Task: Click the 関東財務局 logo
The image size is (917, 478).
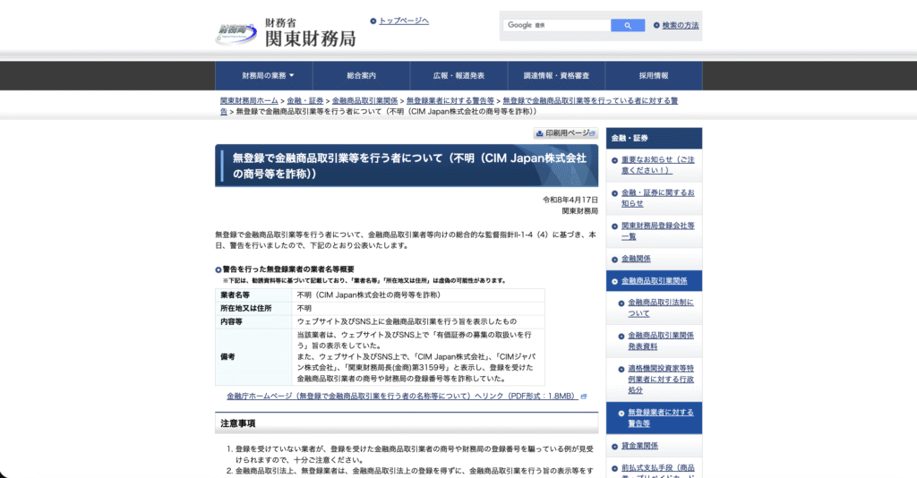Action: (286, 33)
